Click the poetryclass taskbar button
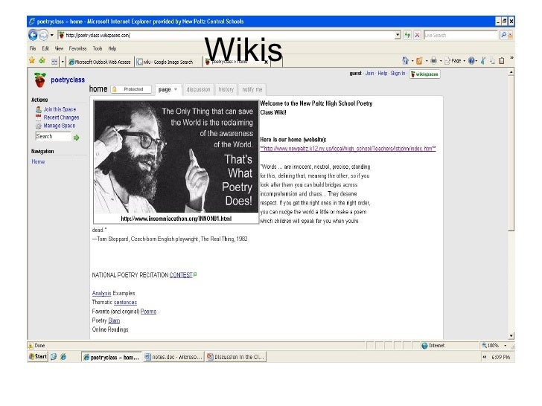The width and height of the screenshot is (542, 406). (112, 358)
